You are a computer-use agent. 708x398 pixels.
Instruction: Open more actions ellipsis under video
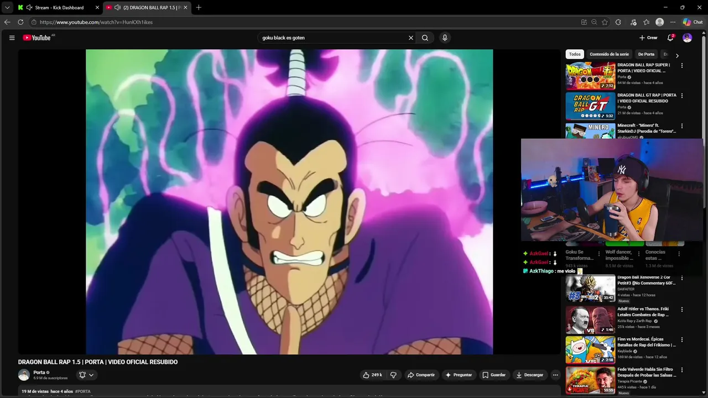click(555, 375)
